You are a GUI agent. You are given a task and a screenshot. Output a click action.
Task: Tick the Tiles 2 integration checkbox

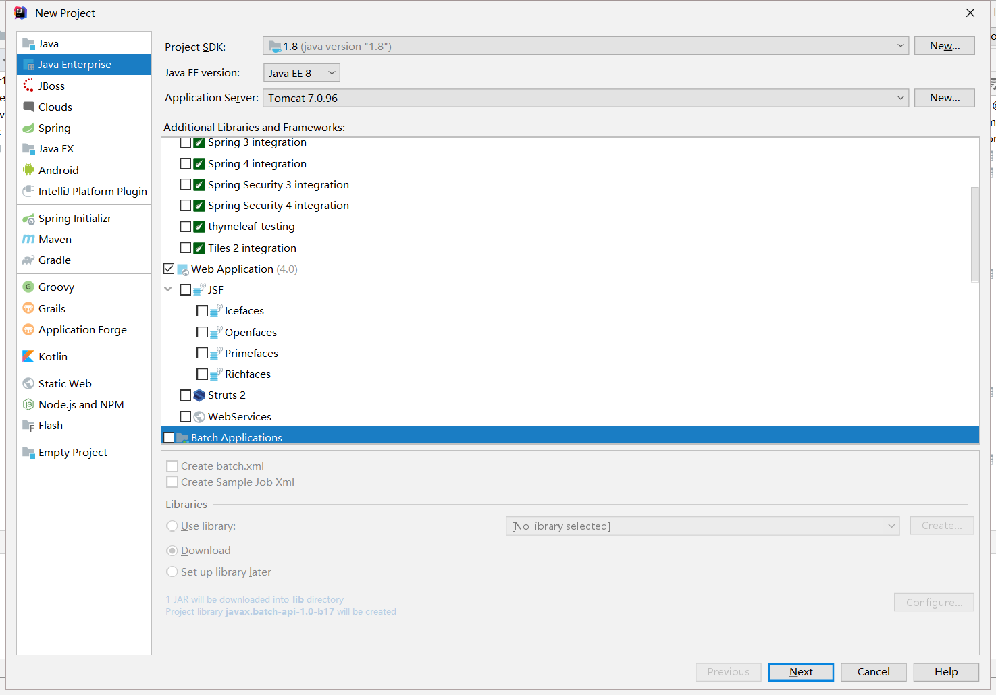185,248
